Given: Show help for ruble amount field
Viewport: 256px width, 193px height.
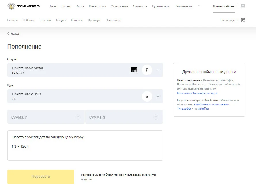Looking at the screenshot, I should [x=78, y=117].
